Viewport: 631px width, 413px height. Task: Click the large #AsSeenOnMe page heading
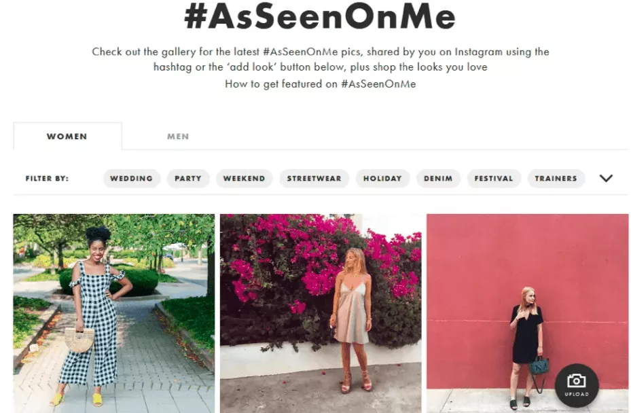(x=320, y=18)
